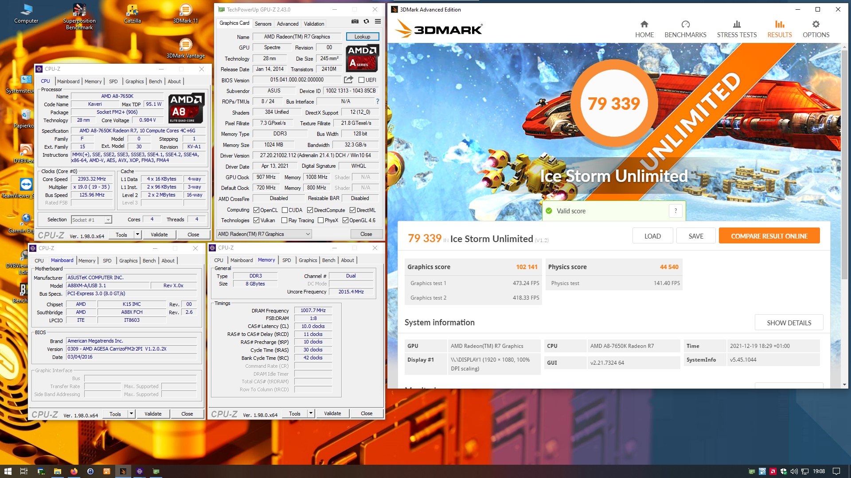Switch to Advanced tab in GPU-Z

pos(288,24)
